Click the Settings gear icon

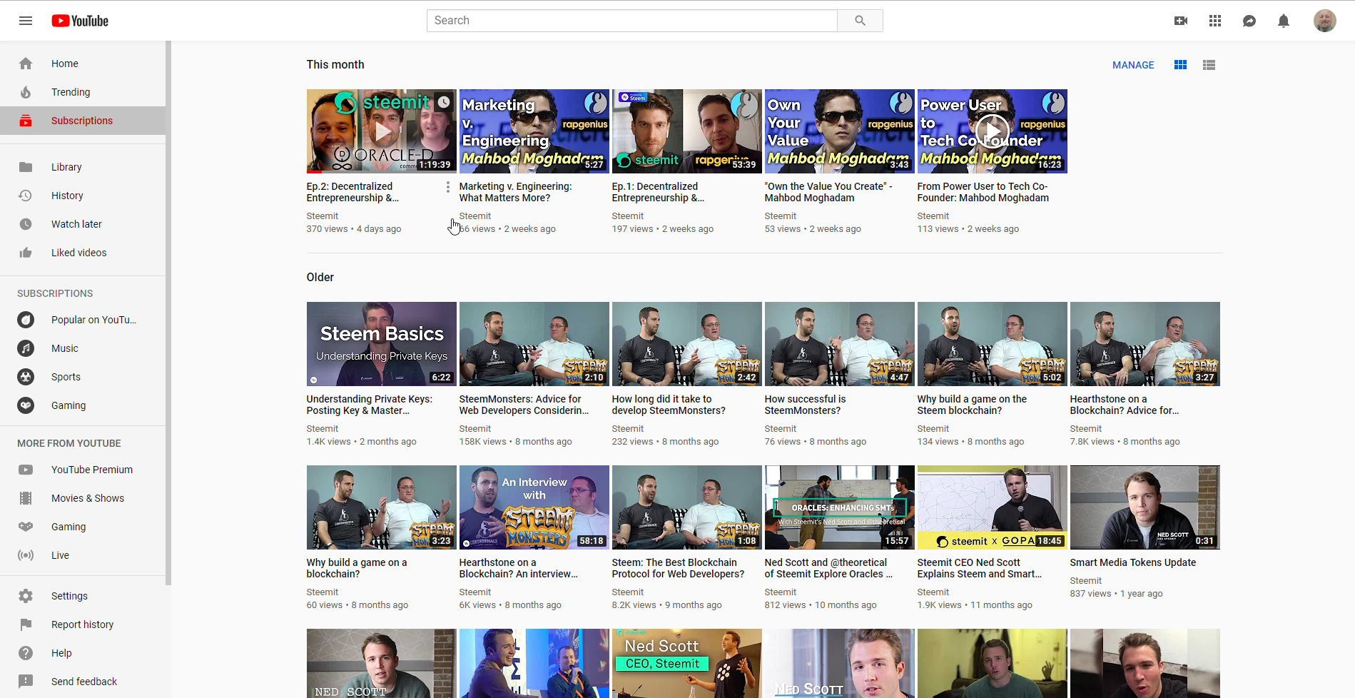[x=26, y=596]
